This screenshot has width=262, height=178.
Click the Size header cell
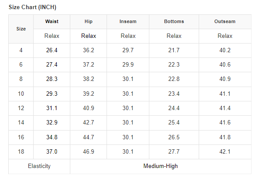click(21, 29)
